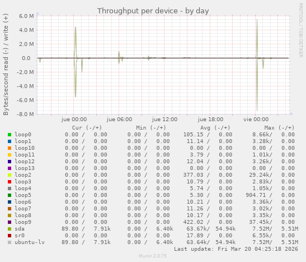
Task: Click the '0.0' y-axis label
Action: click(x=26, y=58)
